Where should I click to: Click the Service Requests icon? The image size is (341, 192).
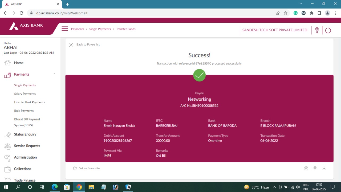[x=7, y=146]
